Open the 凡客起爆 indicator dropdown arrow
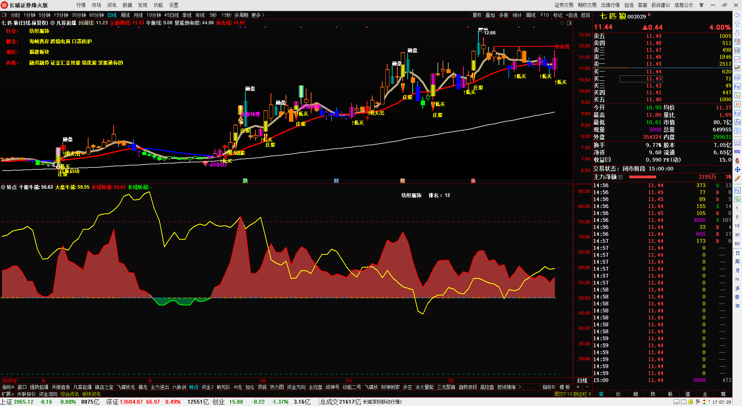Screen dimensions: 742x406 click(53, 23)
